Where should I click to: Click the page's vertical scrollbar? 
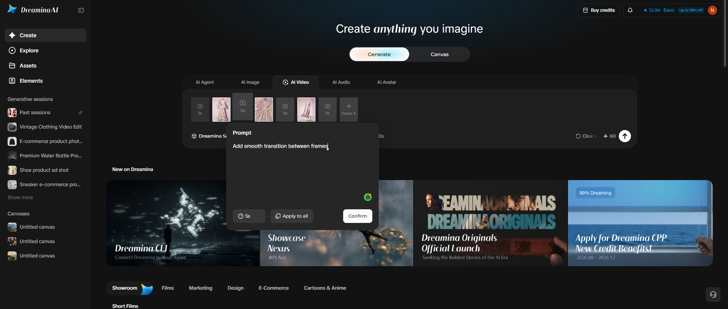pyautogui.click(x=725, y=34)
